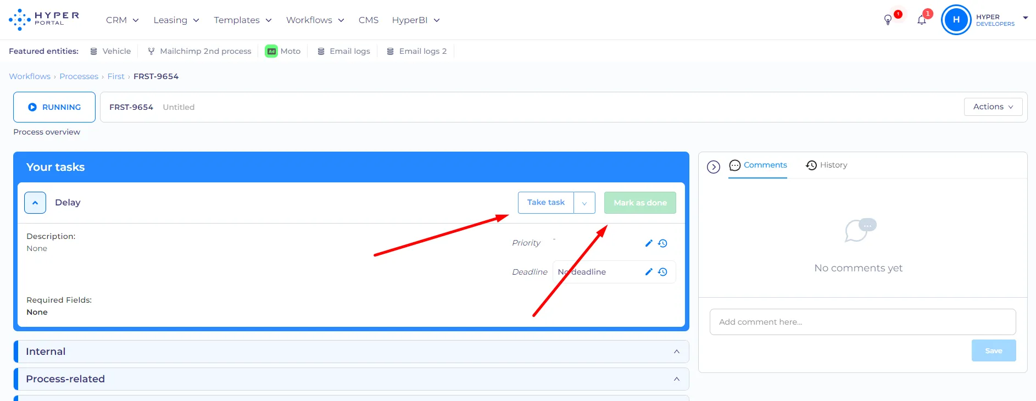Switch to the History tab
This screenshot has width=1036, height=401.
827,165
